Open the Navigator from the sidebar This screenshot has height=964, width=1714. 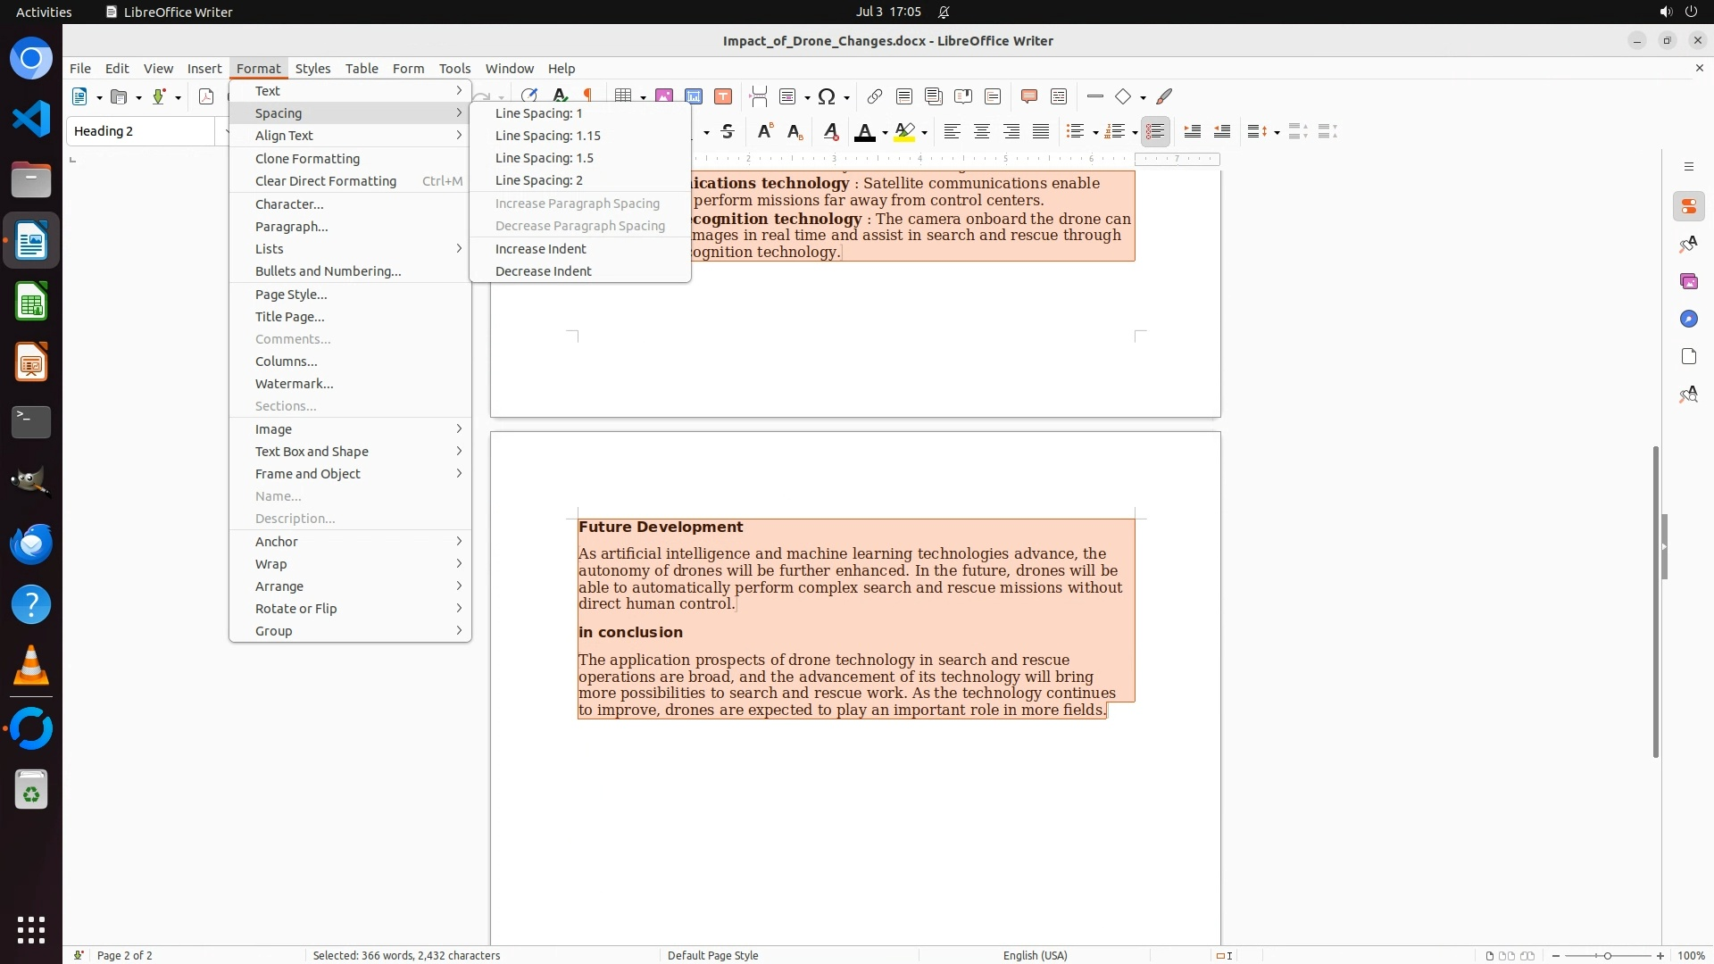pyautogui.click(x=1688, y=319)
